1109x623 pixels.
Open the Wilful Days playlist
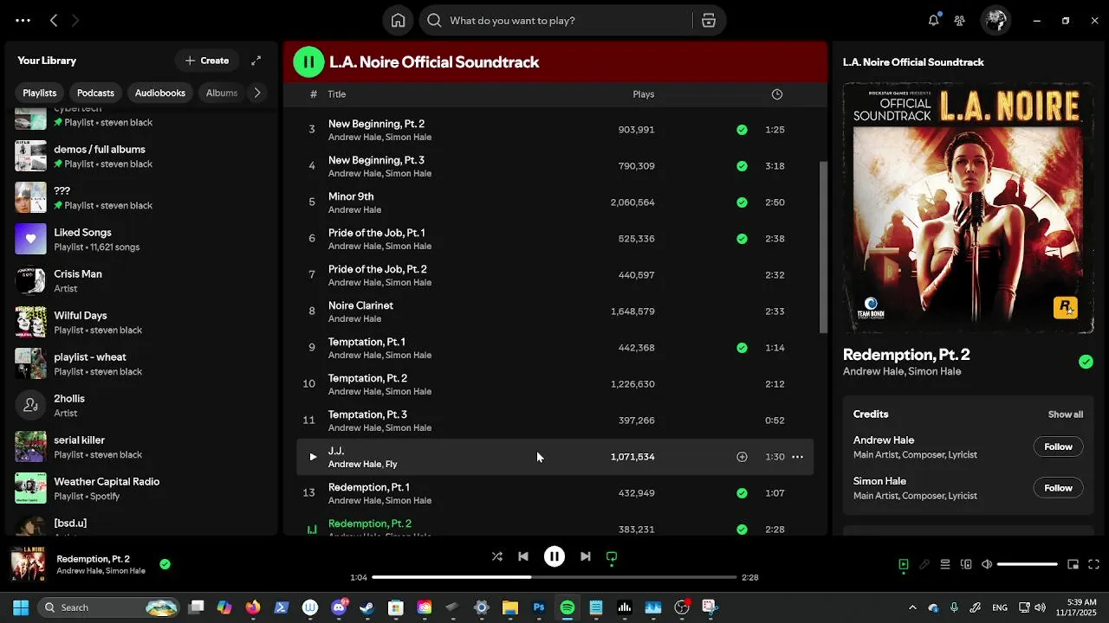tap(142, 322)
